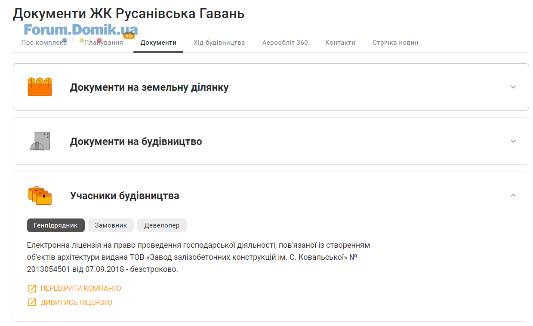The height and width of the screenshot is (326, 533).
Task: Click external link icon beside ПЕРЕВІРИТИ КОМПАНІЮ
Action: point(32,288)
